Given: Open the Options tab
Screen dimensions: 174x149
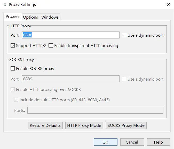Looking at the screenshot, I should pyautogui.click(x=30, y=17).
